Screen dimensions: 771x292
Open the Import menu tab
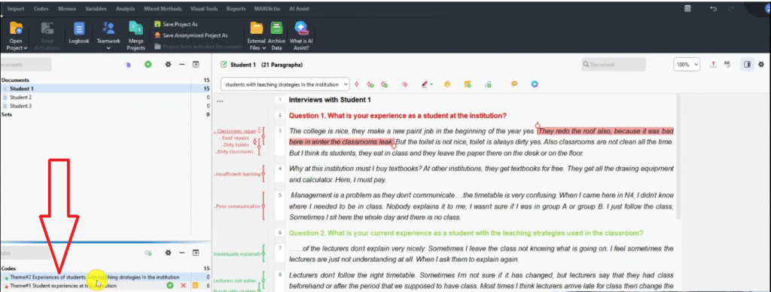16,9
